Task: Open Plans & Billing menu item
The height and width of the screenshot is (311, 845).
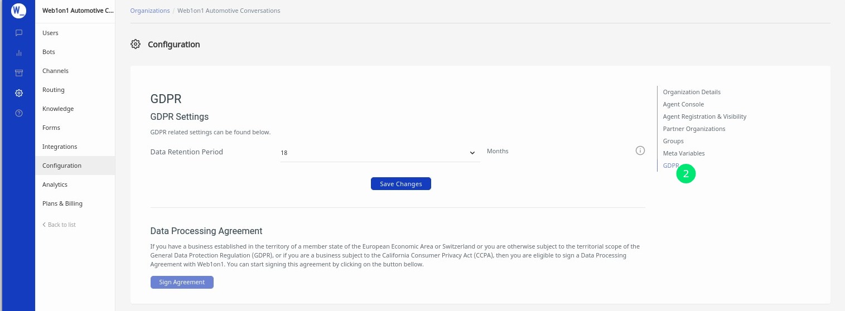Action: (x=75, y=203)
